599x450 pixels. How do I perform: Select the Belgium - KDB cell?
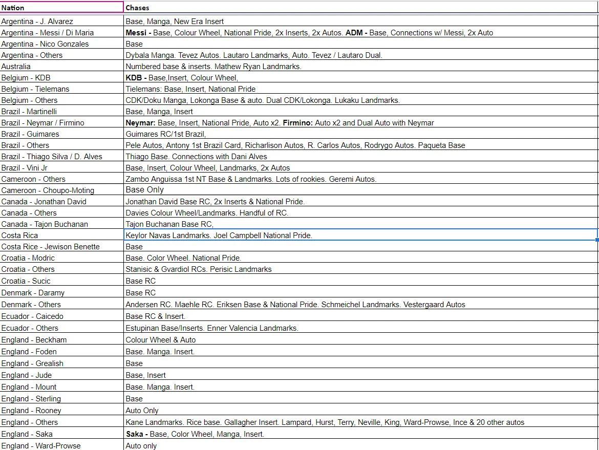[x=61, y=77]
